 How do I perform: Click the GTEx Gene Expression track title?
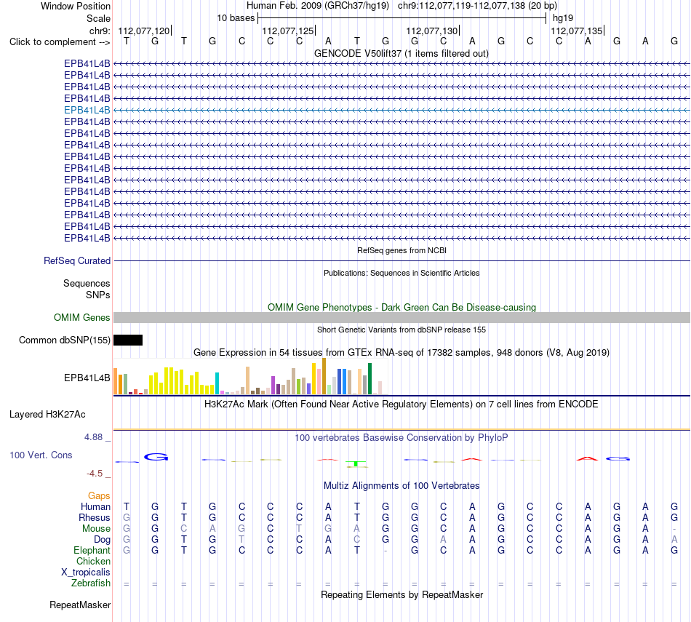click(402, 353)
